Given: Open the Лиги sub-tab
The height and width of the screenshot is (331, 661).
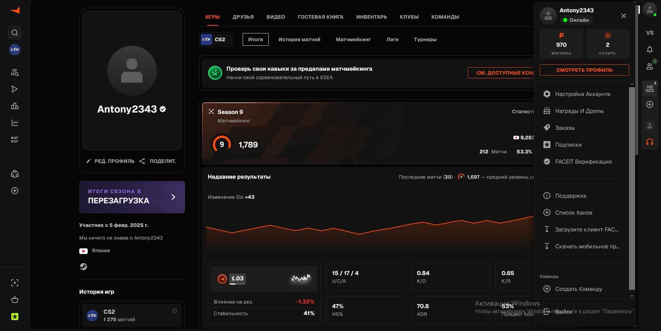Looking at the screenshot, I should coord(392,39).
